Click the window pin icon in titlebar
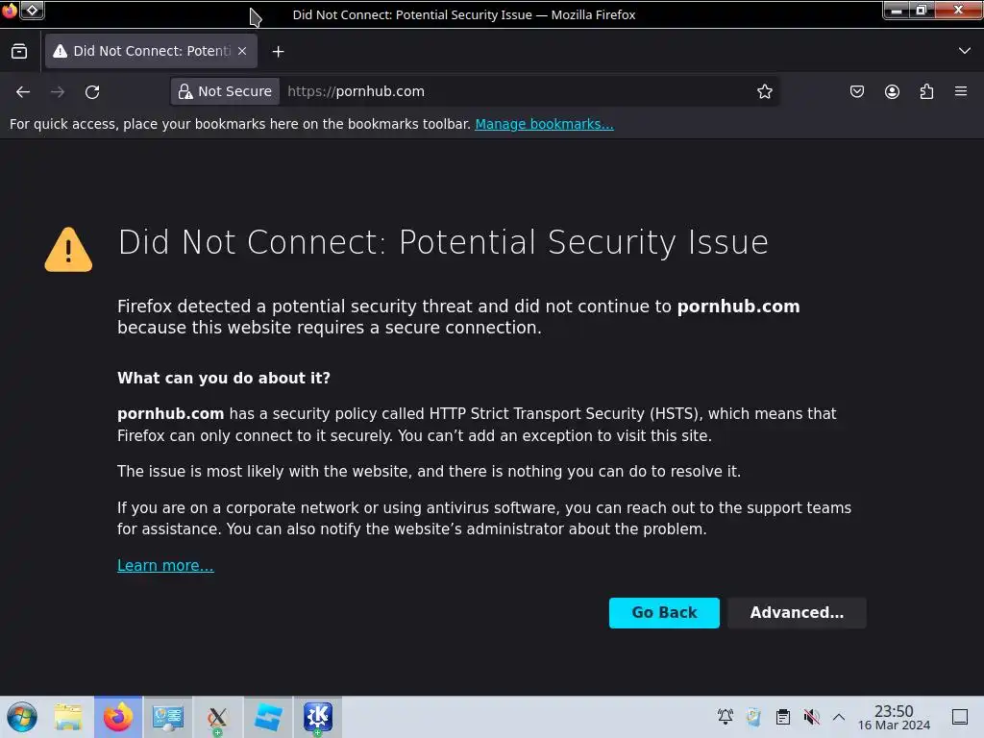The image size is (984, 738). click(x=33, y=10)
